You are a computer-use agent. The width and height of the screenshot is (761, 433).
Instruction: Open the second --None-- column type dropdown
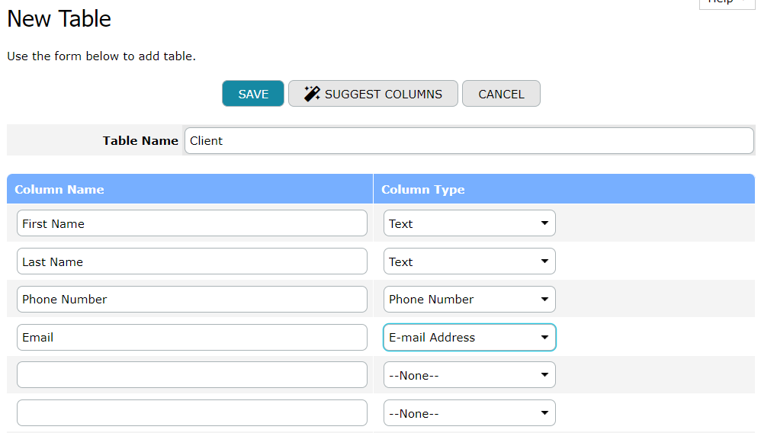pyautogui.click(x=469, y=413)
